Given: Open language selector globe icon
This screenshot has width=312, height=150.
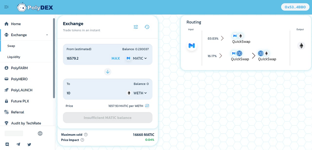Looking at the screenshot, I should [x=40, y=133].
